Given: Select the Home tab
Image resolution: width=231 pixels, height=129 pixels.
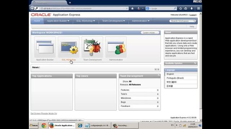Looking at the screenshot, I should pos(37,21).
